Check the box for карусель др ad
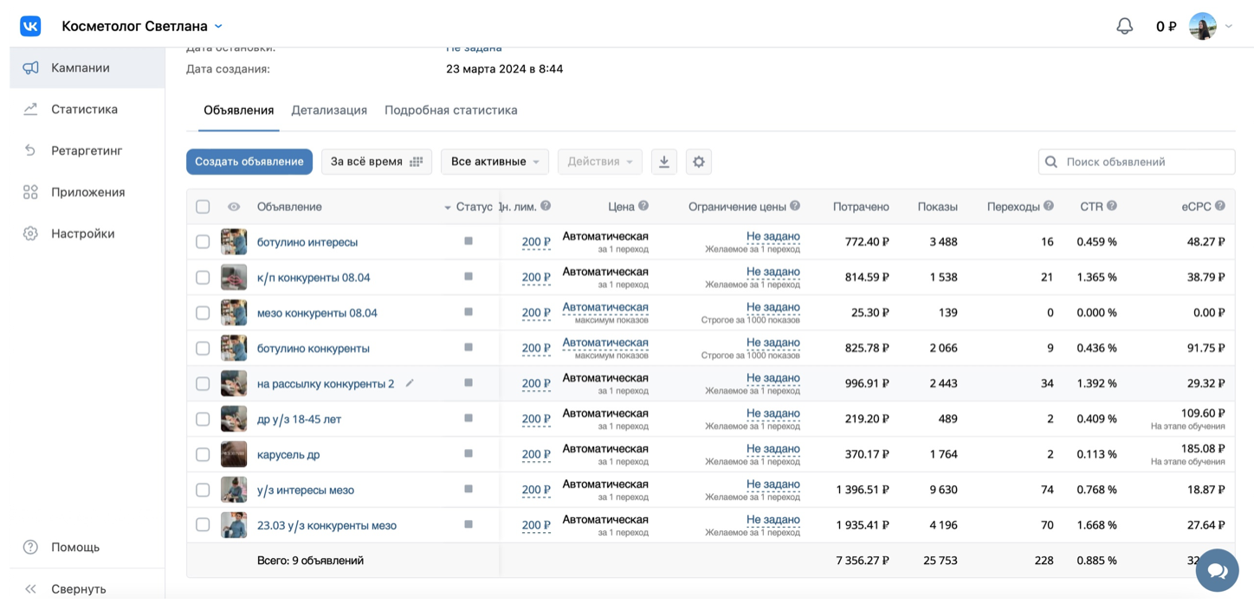This screenshot has height=603, width=1254. pos(203,454)
